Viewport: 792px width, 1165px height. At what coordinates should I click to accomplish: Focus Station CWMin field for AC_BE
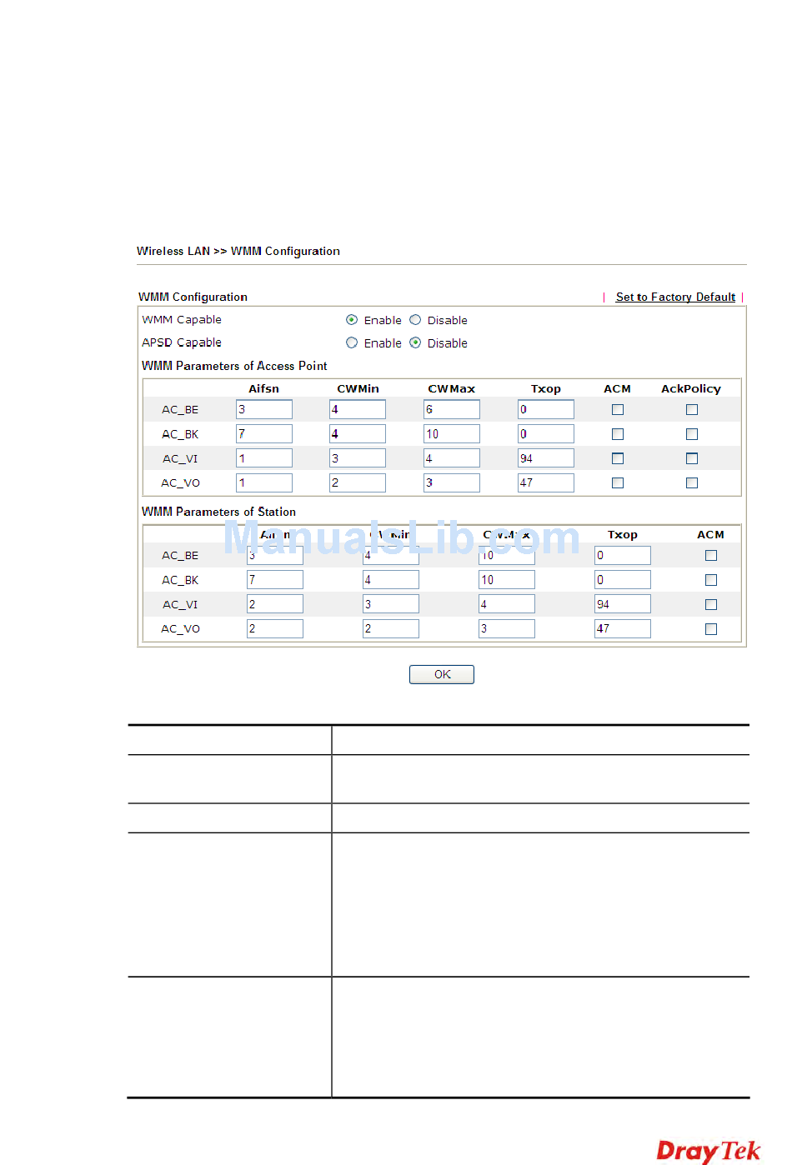(391, 555)
